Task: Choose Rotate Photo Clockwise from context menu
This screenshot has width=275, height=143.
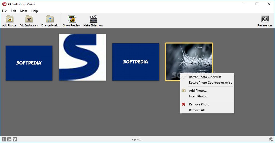Action: click(207, 77)
